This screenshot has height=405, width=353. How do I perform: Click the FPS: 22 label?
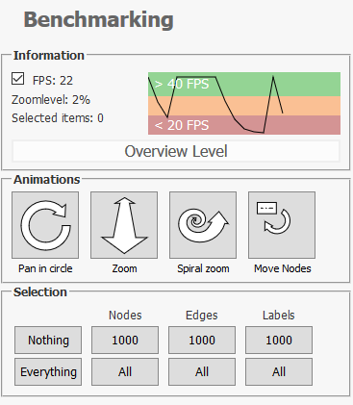[53, 80]
